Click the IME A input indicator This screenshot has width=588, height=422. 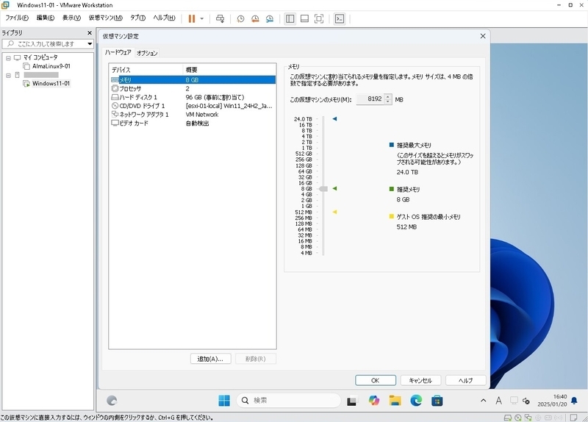[x=498, y=401]
